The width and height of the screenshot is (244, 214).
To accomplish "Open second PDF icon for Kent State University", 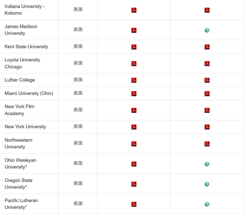I will point(207,47).
